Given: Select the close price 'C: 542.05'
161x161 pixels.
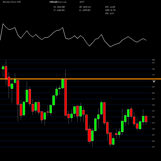Looking at the screenshot, I should click(x=59, y=10).
